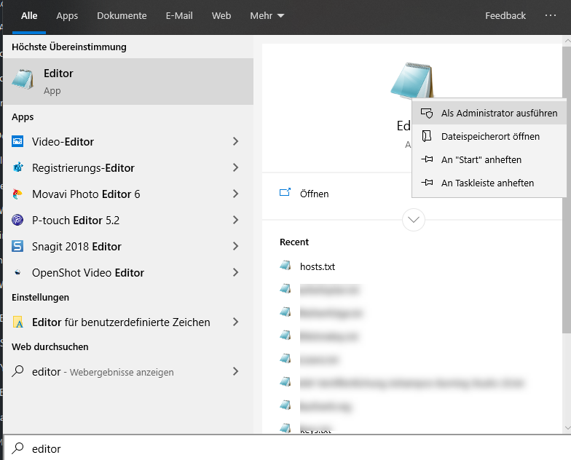
Task: Click the Registrierungs-Editor cube icon
Action: [17, 167]
